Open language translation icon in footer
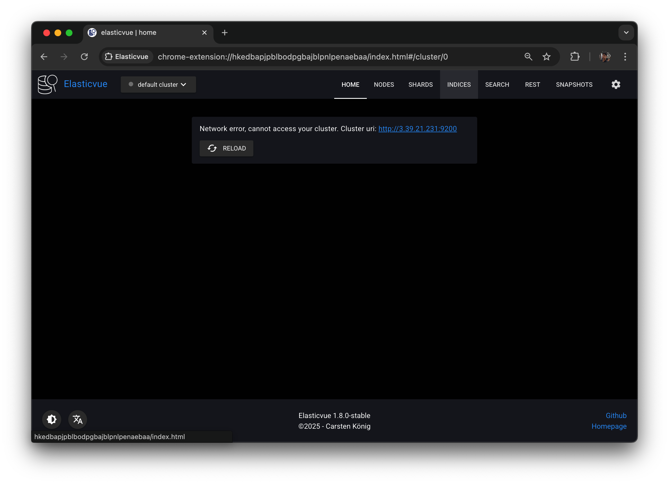669x484 pixels. click(x=78, y=419)
